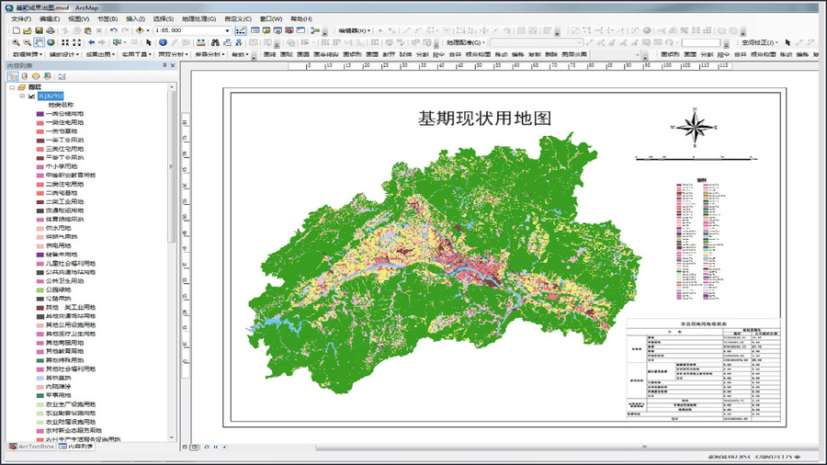The image size is (827, 465).
Task: Click the New map document icon
Action: (x=17, y=30)
